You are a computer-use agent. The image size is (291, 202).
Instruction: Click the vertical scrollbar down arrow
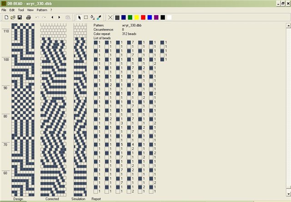point(288,194)
